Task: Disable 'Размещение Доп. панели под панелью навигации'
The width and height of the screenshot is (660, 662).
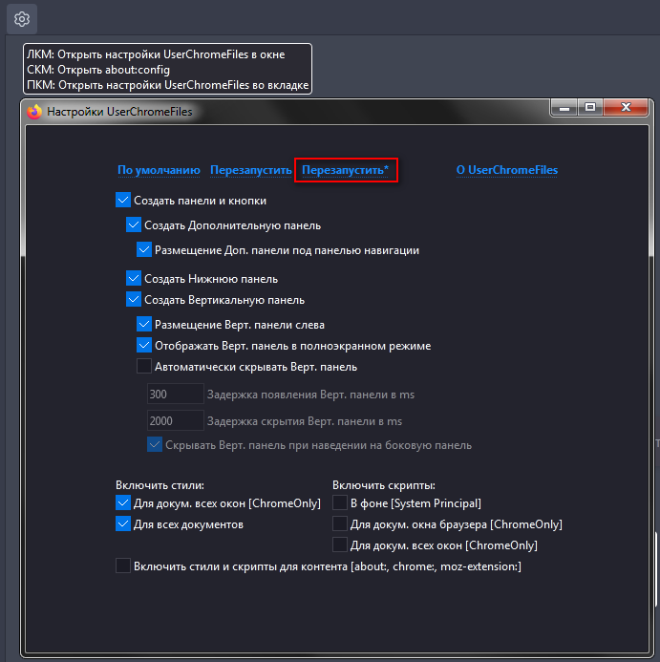Action: (144, 249)
